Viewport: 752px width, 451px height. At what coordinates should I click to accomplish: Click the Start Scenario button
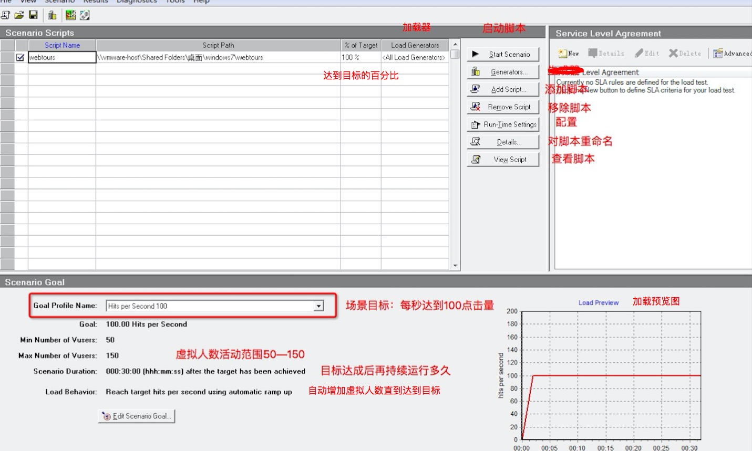click(503, 54)
